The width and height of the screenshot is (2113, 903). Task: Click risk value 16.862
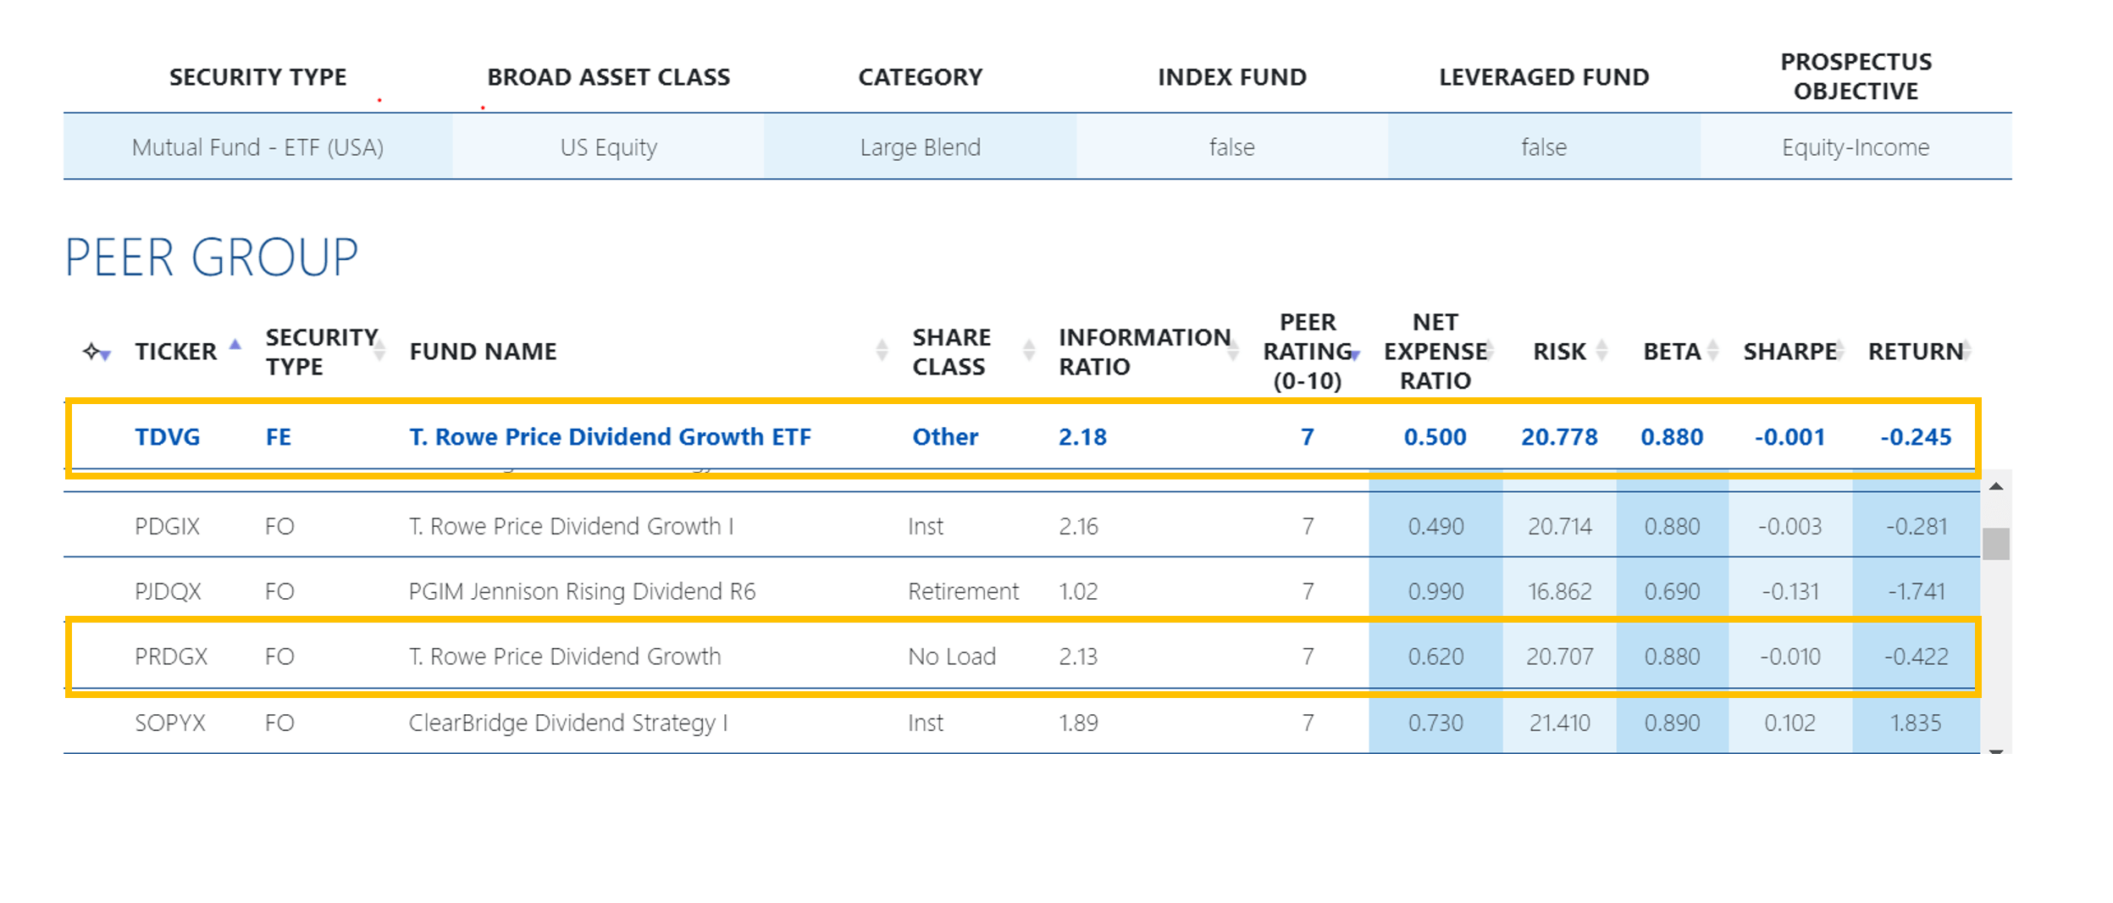[1560, 591]
